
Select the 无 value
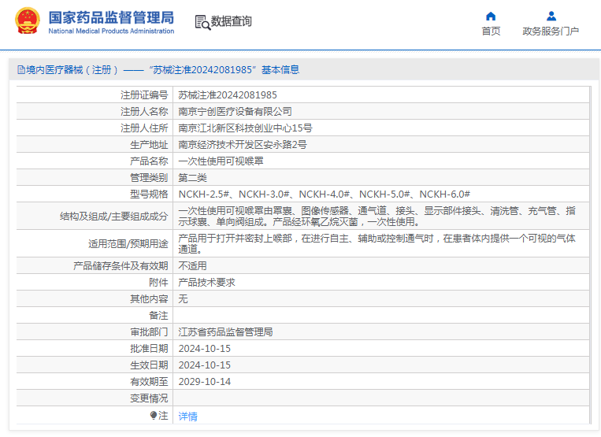(x=183, y=298)
